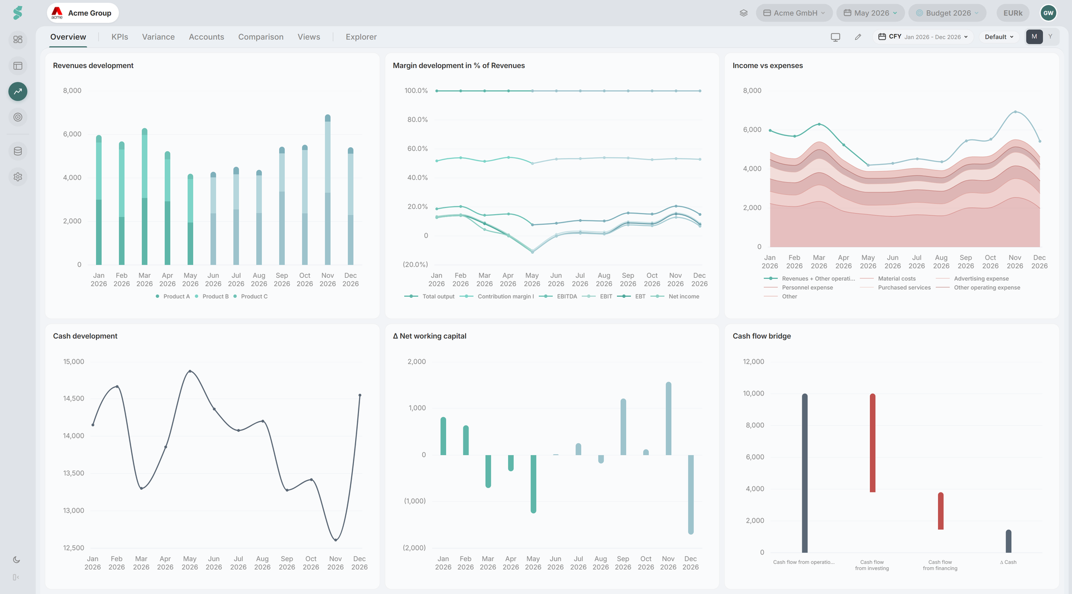
Task: Switch to yearly Y view toggle
Action: (1050, 37)
